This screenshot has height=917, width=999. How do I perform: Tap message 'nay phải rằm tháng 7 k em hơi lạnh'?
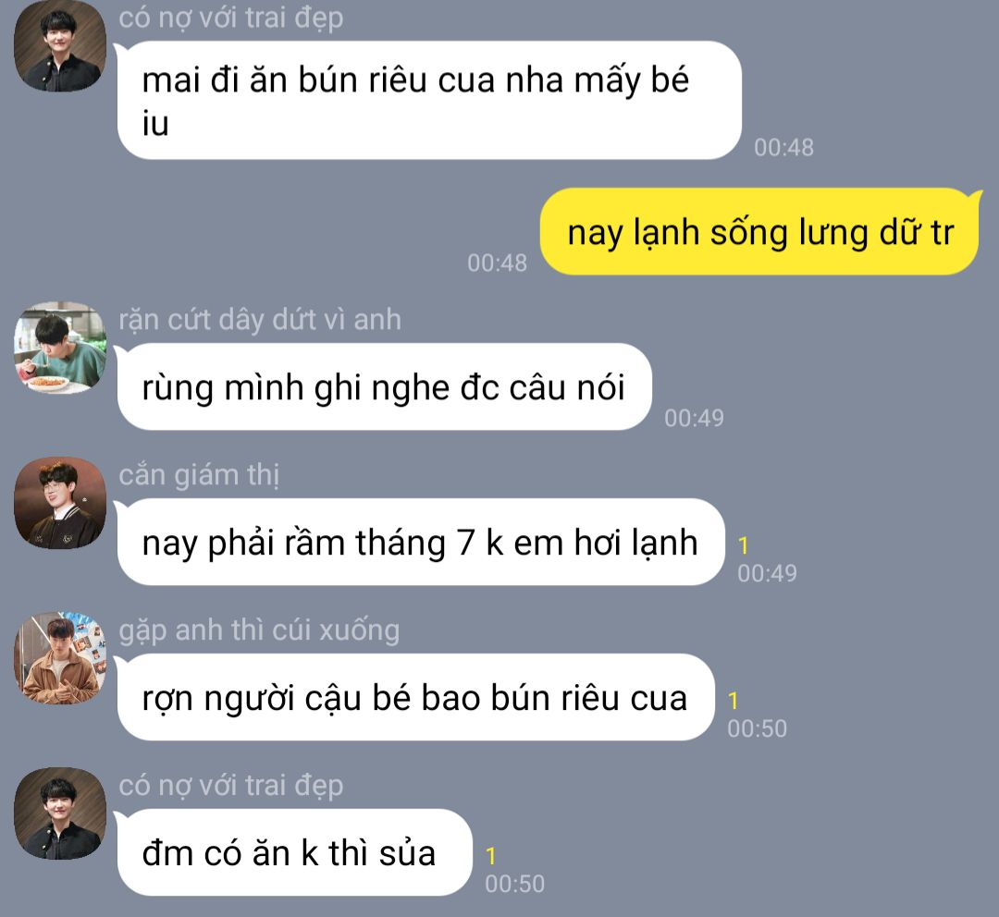tap(421, 543)
